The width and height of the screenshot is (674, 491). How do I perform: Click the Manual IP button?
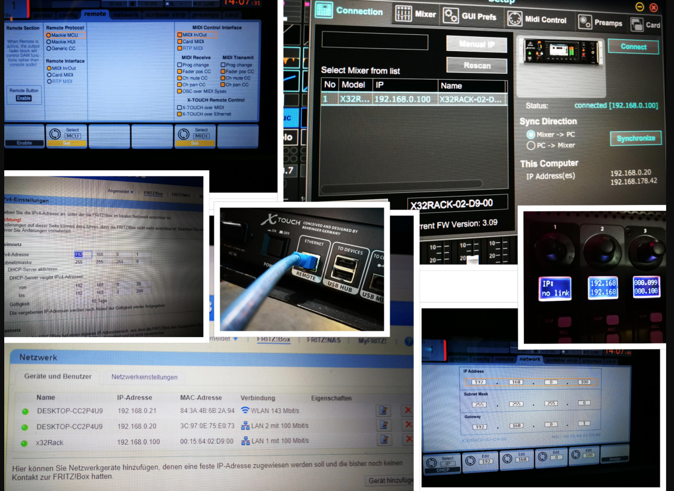[x=476, y=44]
